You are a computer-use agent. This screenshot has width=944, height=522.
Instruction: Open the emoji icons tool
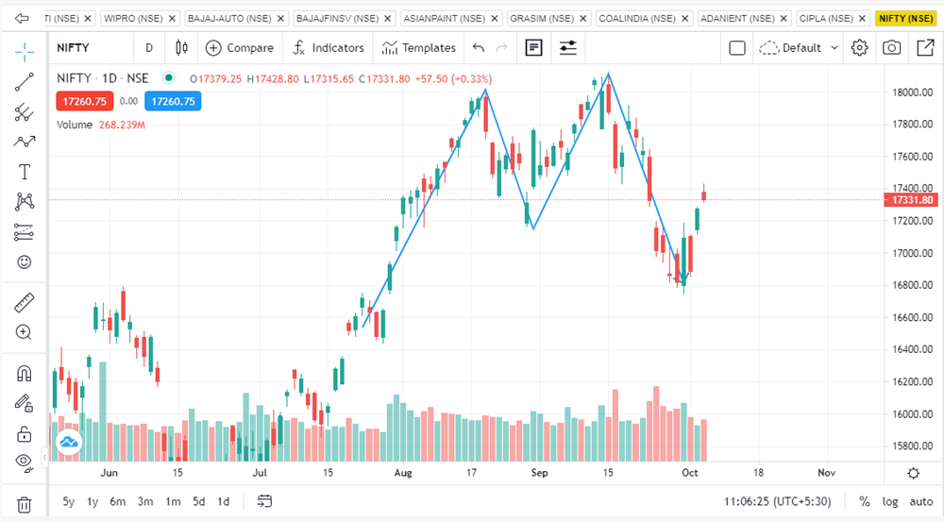tap(25, 261)
